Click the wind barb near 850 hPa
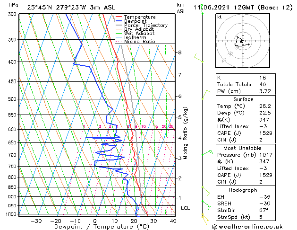Image resolution: width=297 pixels, height=230 pixels. click(x=206, y=191)
